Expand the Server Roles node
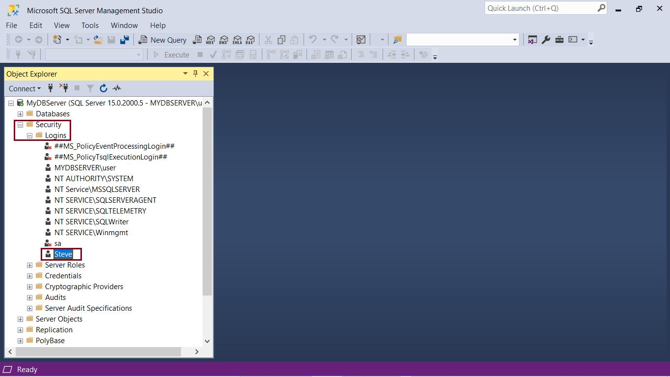This screenshot has height=377, width=670. 29,265
